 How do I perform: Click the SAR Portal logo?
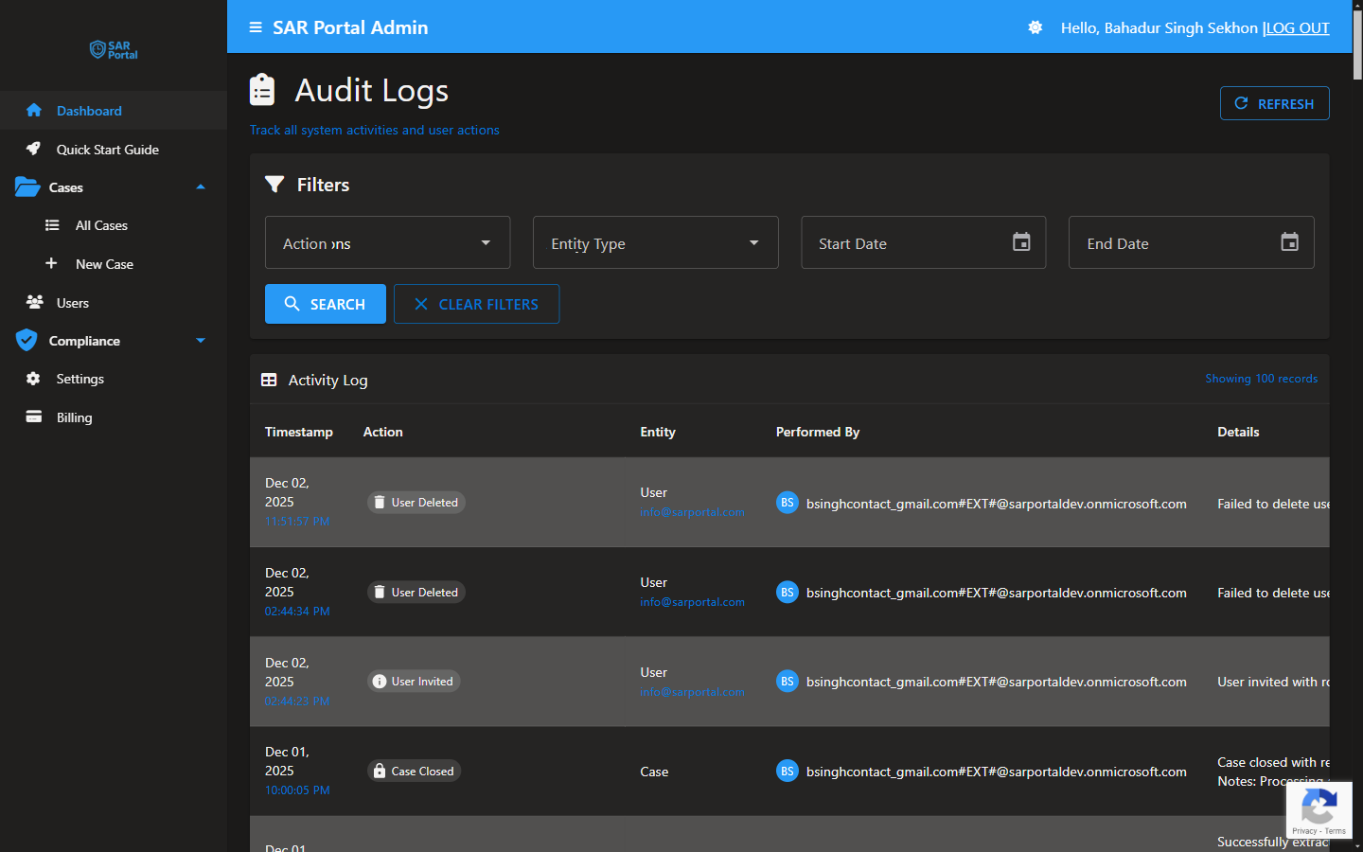113,50
